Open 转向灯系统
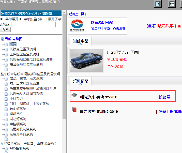182x153 pixels. (x=18, y=109)
